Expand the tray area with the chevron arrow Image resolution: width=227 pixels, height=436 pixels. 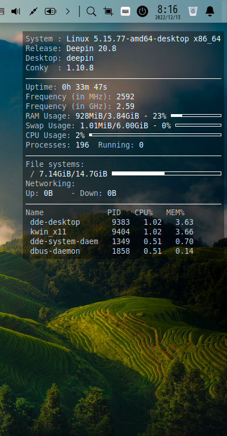(68, 11)
